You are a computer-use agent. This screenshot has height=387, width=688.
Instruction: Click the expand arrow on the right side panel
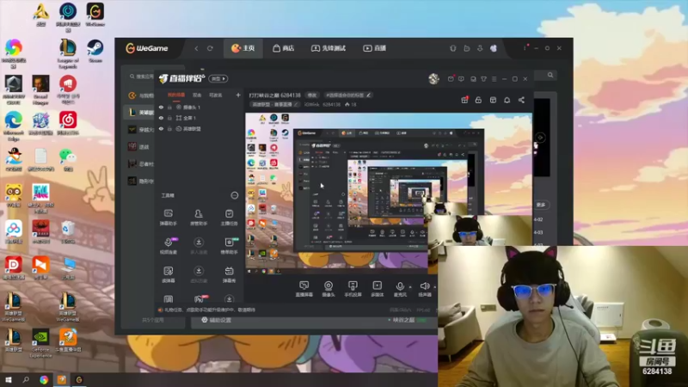point(541,138)
